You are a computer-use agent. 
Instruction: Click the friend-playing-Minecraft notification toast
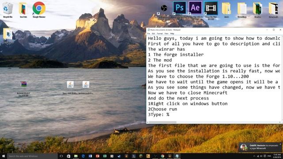coord(260,147)
